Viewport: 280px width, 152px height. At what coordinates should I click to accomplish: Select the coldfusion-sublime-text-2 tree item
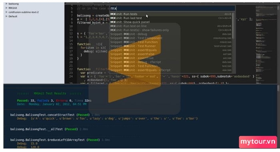(x=24, y=12)
